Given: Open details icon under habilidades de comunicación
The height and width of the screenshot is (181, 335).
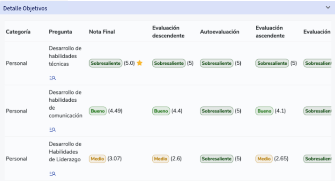Looking at the screenshot, I should tap(52, 130).
